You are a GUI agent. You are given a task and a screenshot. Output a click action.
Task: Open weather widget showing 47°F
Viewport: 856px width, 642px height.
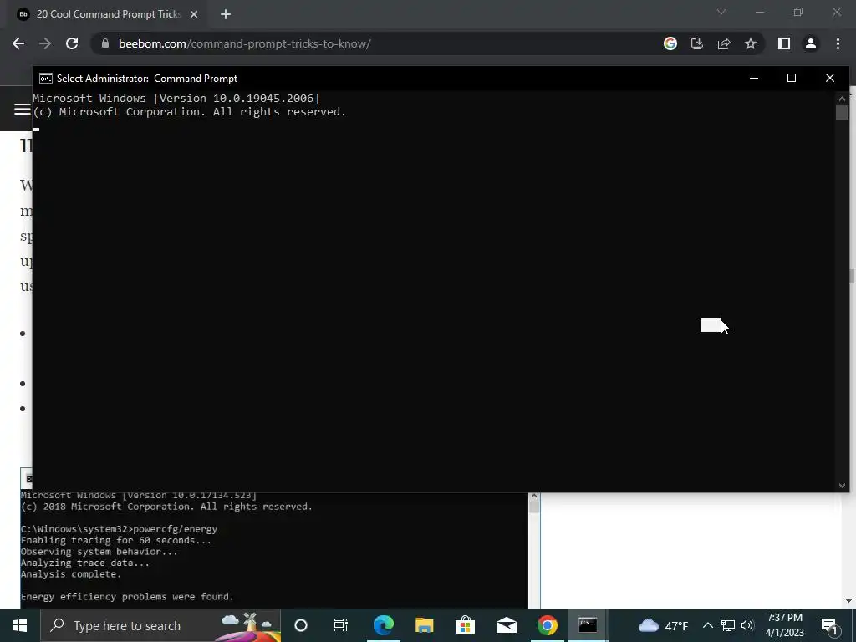663,625
